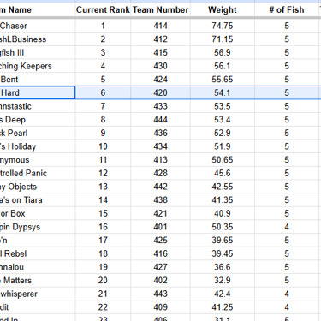Click the highlighted team number 420
Image resolution: width=321 pixels, height=321 pixels.
click(x=160, y=92)
